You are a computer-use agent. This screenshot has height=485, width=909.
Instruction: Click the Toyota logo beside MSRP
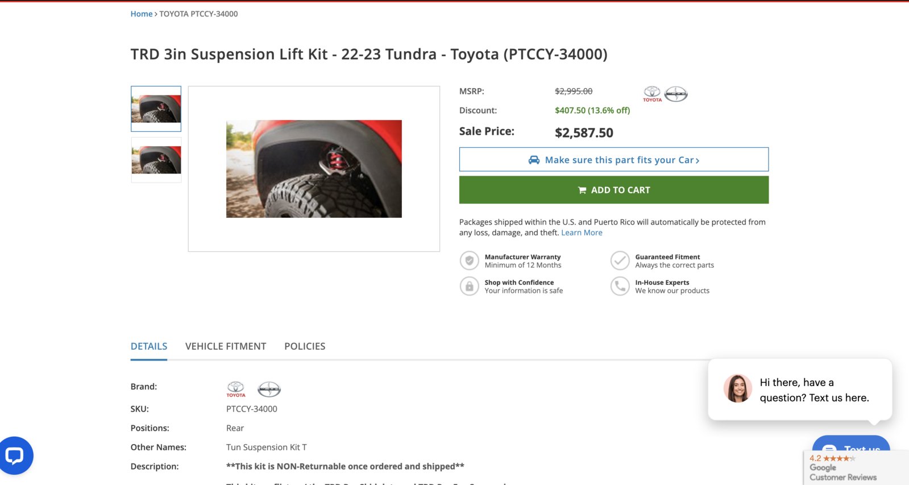click(652, 94)
